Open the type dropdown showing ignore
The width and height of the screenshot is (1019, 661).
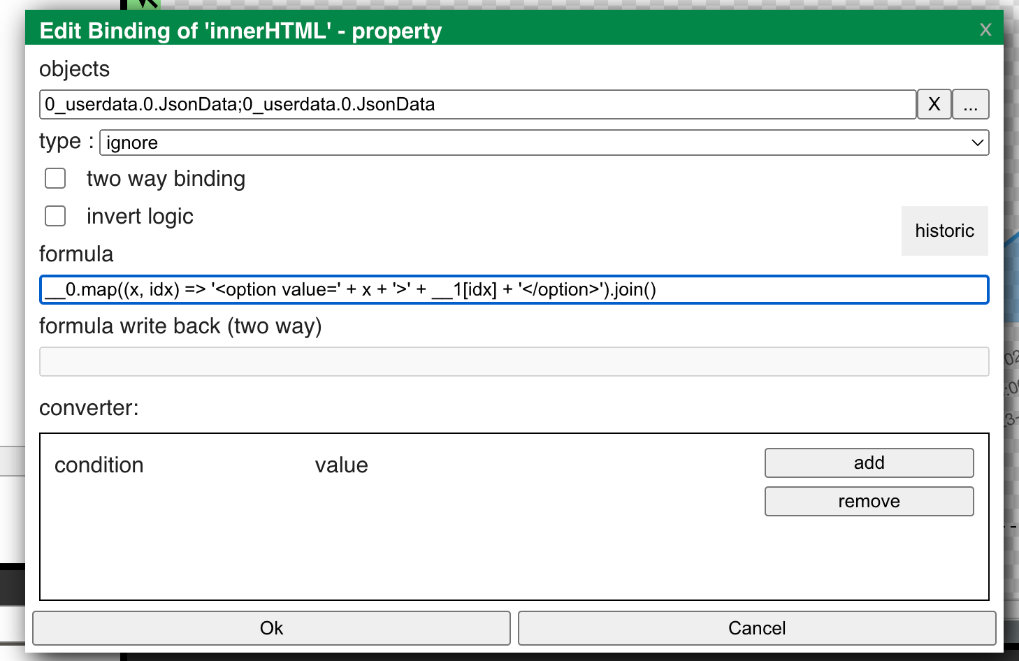(x=544, y=143)
